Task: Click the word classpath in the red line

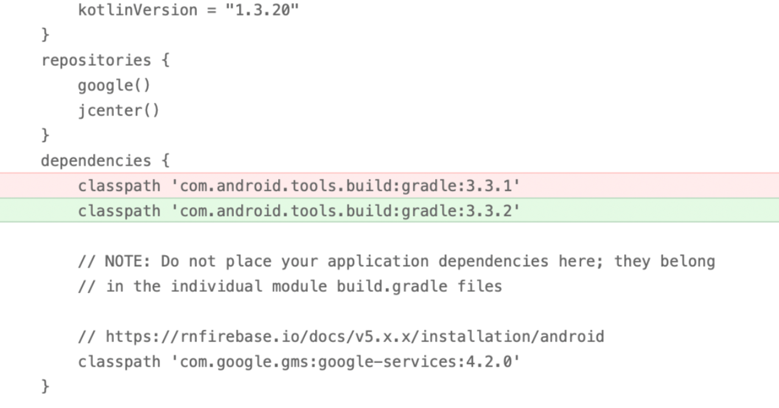Action: coord(119,186)
